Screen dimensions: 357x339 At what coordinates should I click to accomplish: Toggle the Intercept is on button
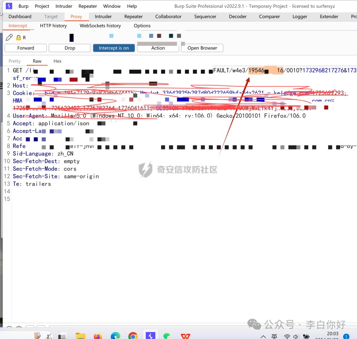114,48
